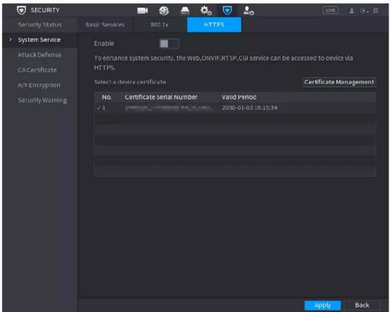Image resolution: width=390 pixels, height=312 pixels.
Task: Open the Network globe icon
Action: [x=164, y=10]
